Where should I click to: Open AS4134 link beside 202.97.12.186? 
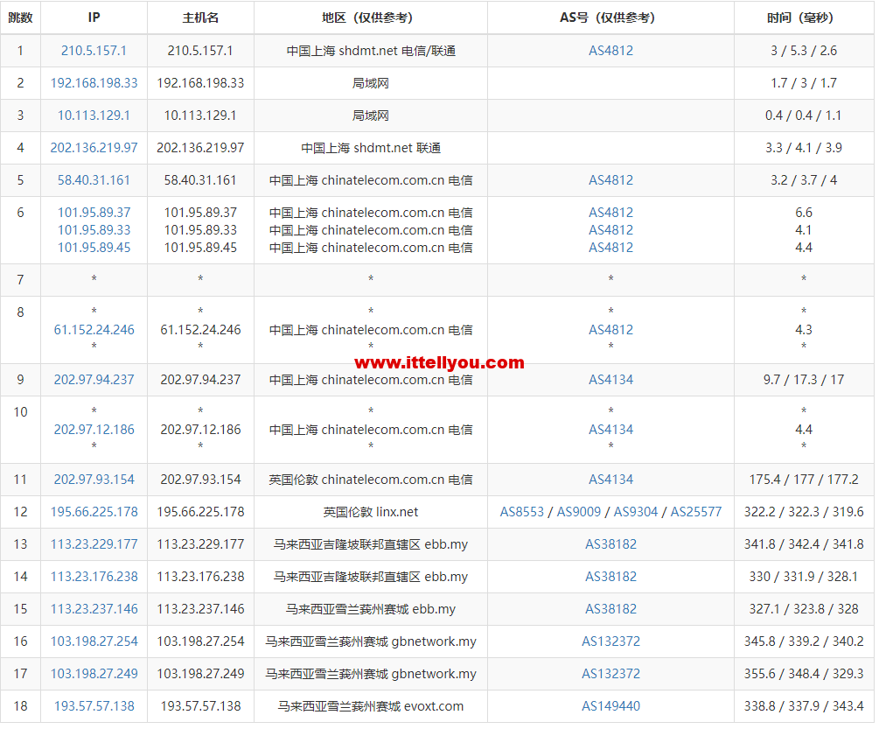[610, 430]
